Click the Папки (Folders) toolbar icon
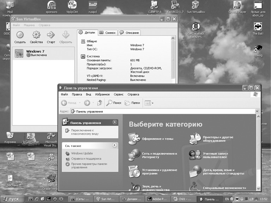The image size is (271, 203). point(128,103)
